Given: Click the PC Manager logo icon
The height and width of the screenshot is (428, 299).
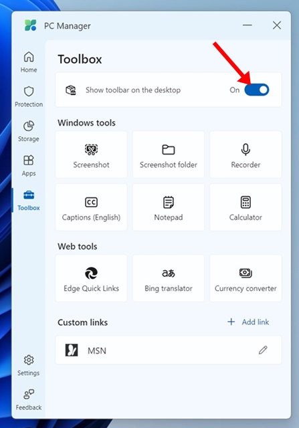Looking at the screenshot, I should (30, 25).
